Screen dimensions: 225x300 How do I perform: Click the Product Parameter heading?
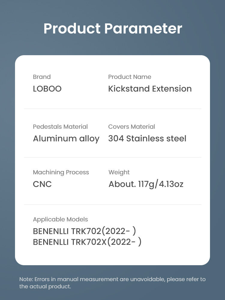[113, 29]
